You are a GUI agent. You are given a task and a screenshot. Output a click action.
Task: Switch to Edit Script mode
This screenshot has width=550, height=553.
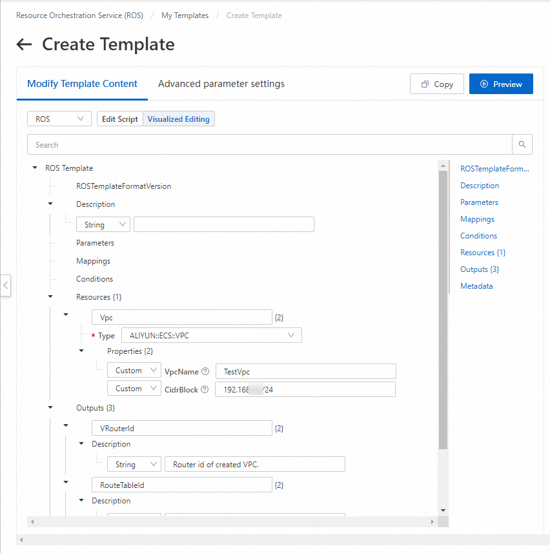pyautogui.click(x=119, y=119)
